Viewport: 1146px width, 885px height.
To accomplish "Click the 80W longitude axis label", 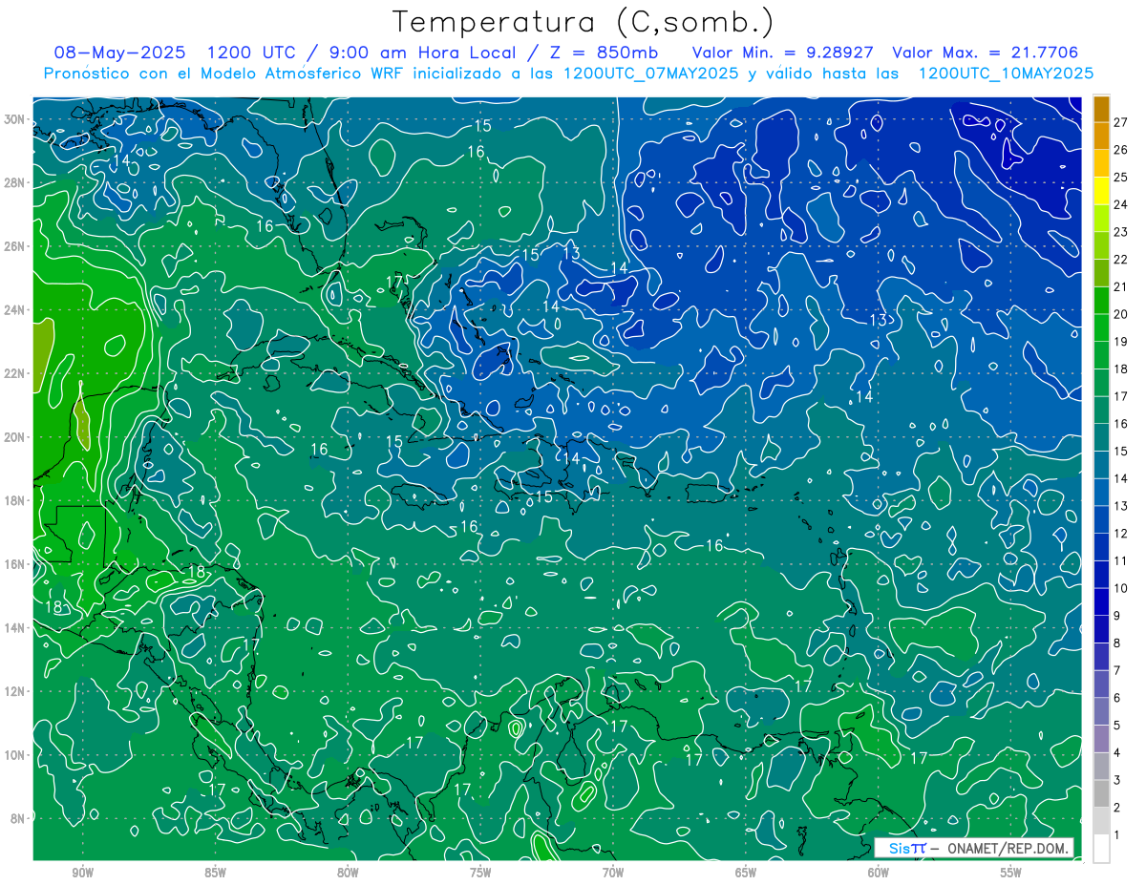I will (348, 873).
